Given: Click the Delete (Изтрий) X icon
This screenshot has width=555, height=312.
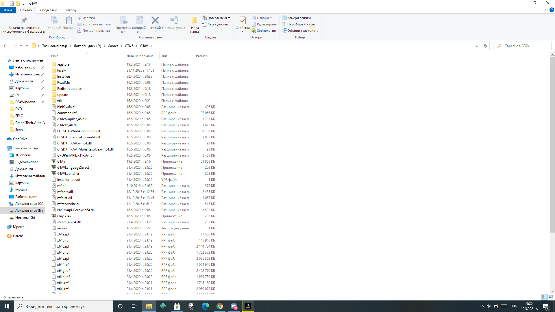Looking at the screenshot, I should [155, 21].
